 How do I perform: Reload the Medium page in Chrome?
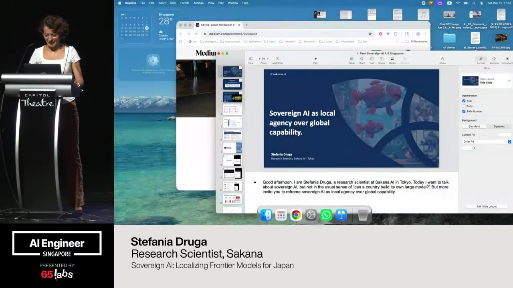[x=196, y=34]
